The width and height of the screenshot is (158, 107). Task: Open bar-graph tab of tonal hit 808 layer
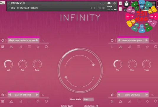click(20, 101)
